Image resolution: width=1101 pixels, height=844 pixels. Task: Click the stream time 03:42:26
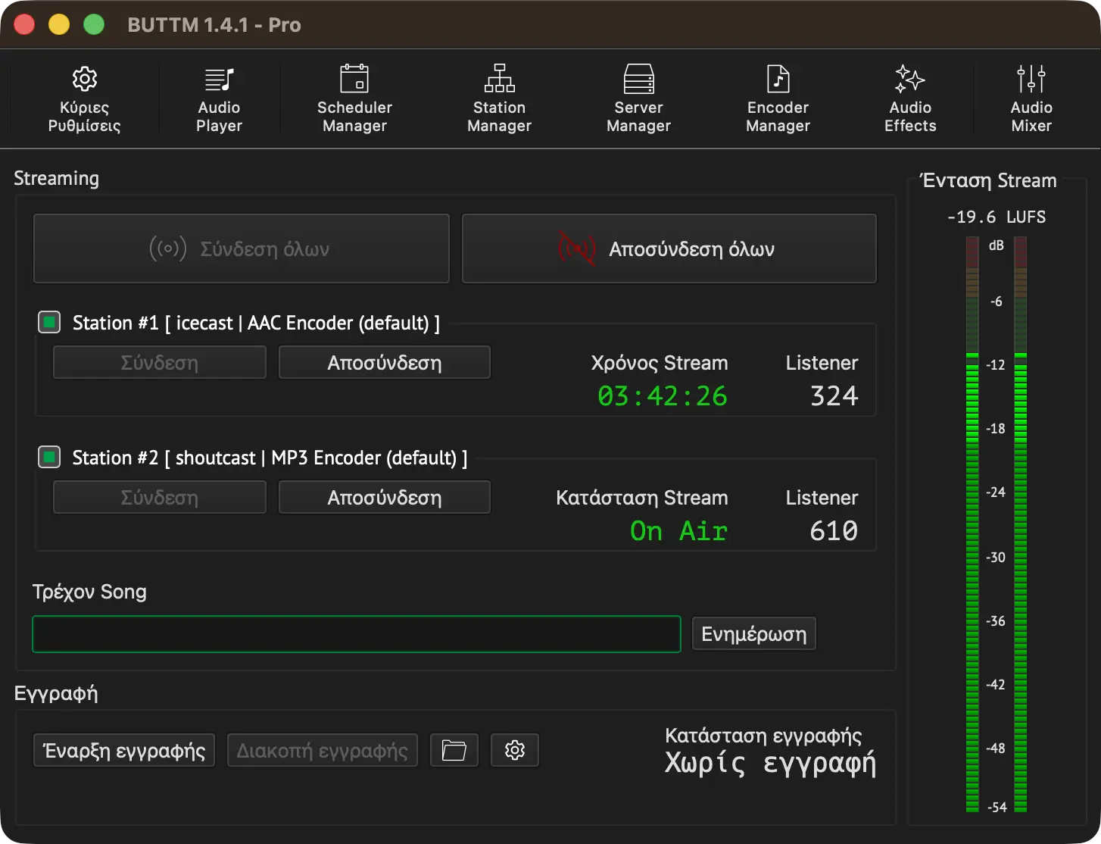[663, 395]
